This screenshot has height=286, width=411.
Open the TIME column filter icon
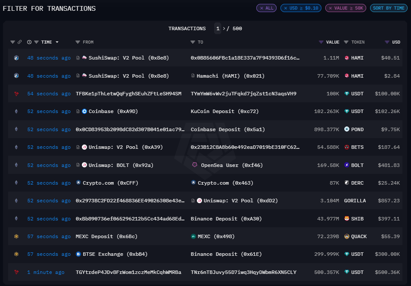[37, 42]
